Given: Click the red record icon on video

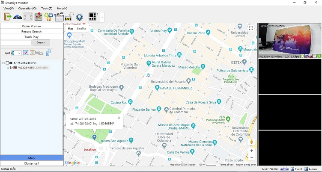Looking at the screenshot, I should (311, 56).
